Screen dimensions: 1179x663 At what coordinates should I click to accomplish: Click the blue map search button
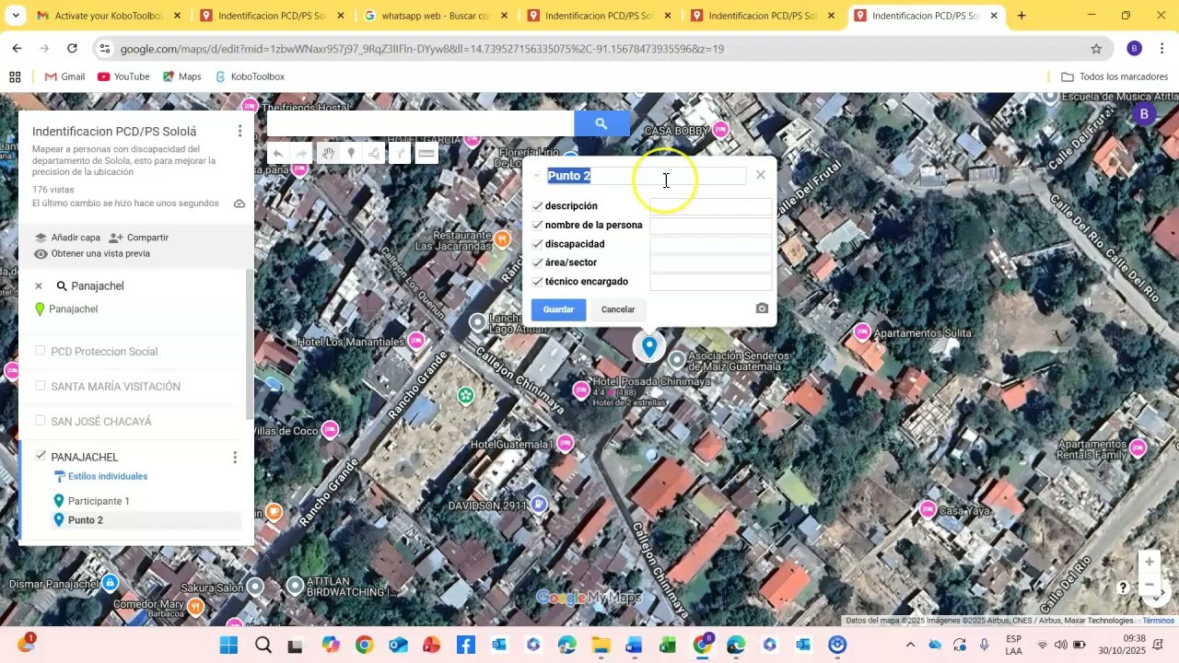(601, 123)
